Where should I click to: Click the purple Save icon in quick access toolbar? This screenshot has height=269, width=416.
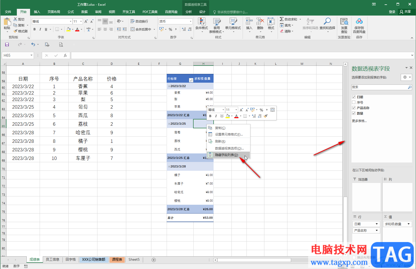pyautogui.click(x=7, y=45)
